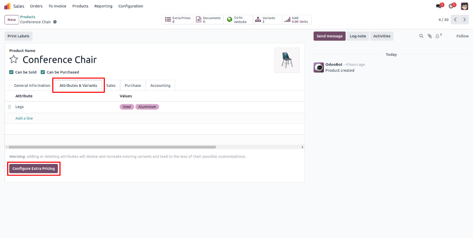The image size is (473, 238).
Task: Open the user avatar menu
Action: tap(464, 6)
